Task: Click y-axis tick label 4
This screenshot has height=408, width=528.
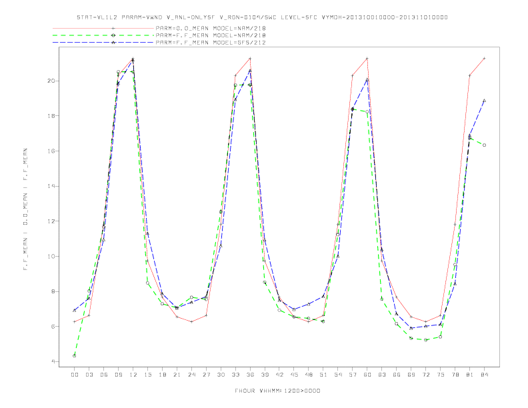Action: pos(53,361)
